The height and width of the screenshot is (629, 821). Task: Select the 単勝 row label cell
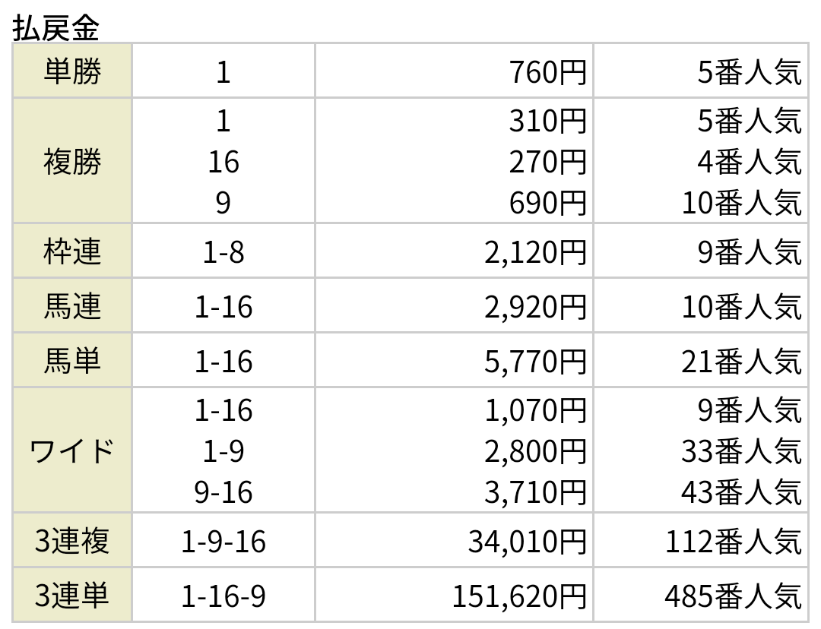(72, 71)
